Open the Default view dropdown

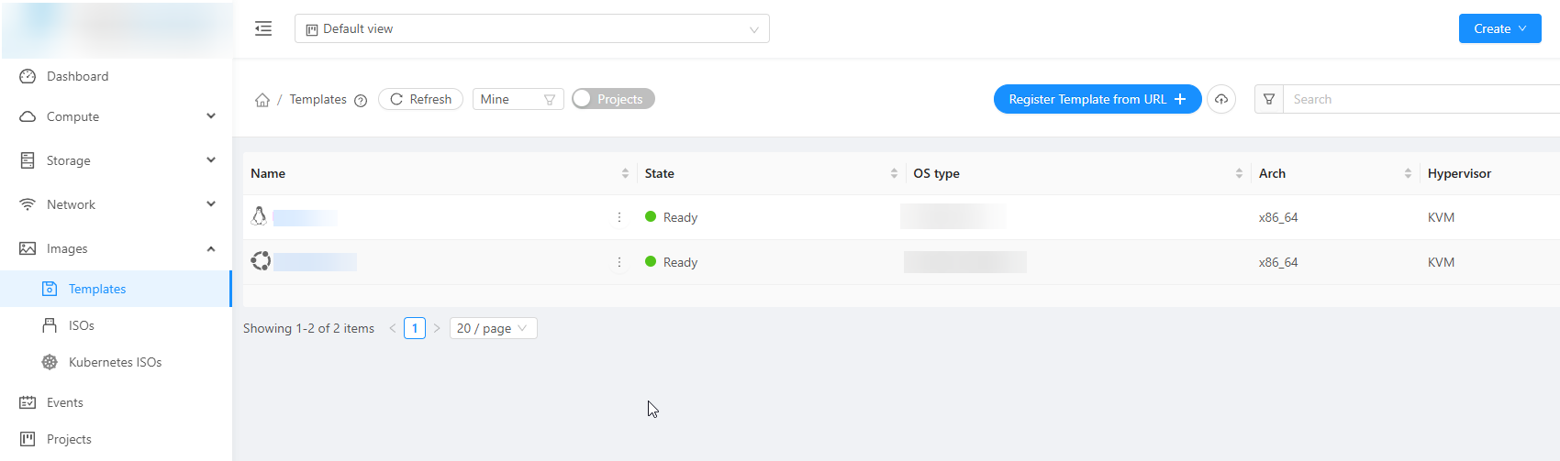[531, 28]
